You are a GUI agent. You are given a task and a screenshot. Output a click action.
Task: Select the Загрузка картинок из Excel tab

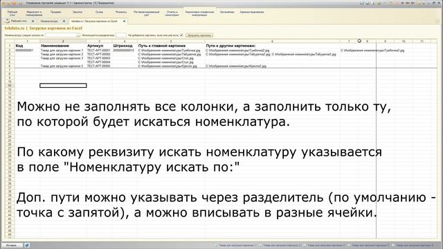pos(94,21)
